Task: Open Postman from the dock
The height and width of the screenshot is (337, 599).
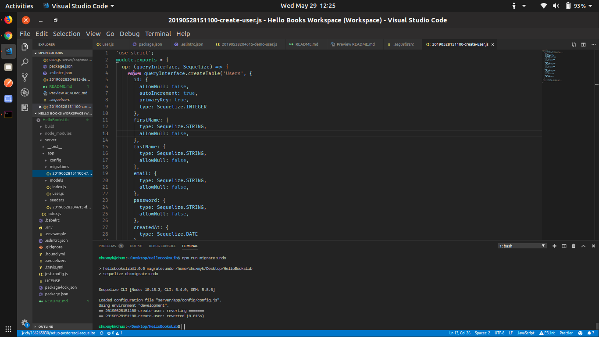Action: tap(8, 83)
